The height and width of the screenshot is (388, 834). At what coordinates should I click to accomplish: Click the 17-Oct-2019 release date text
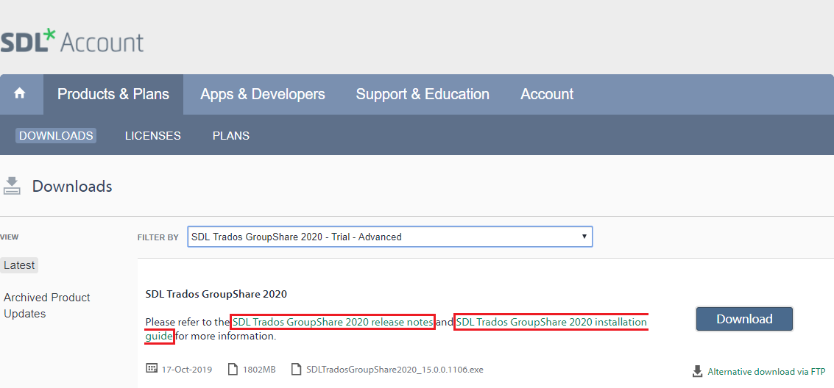click(x=187, y=370)
